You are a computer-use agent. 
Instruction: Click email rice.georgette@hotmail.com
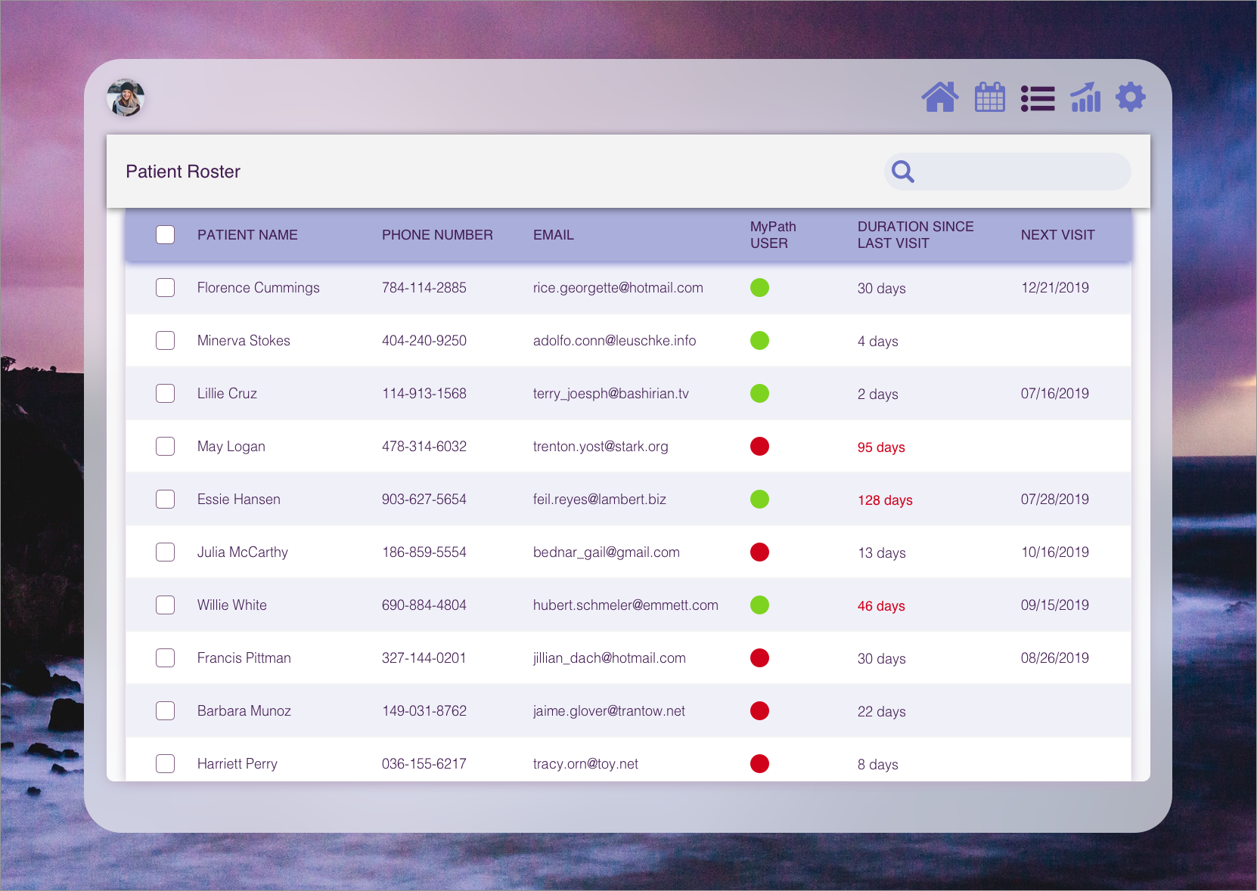[618, 288]
